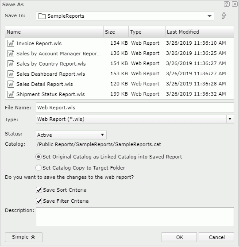Click the 3/26/2019 11:36:10 AM date
The height and width of the screenshot is (247, 239).
pos(196,43)
